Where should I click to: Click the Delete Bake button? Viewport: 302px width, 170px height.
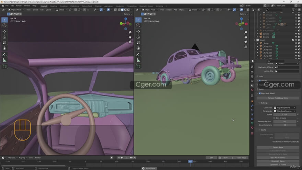click(x=278, y=147)
